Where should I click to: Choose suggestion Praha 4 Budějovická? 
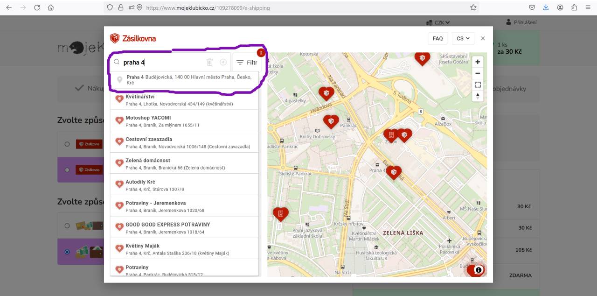[x=184, y=79]
